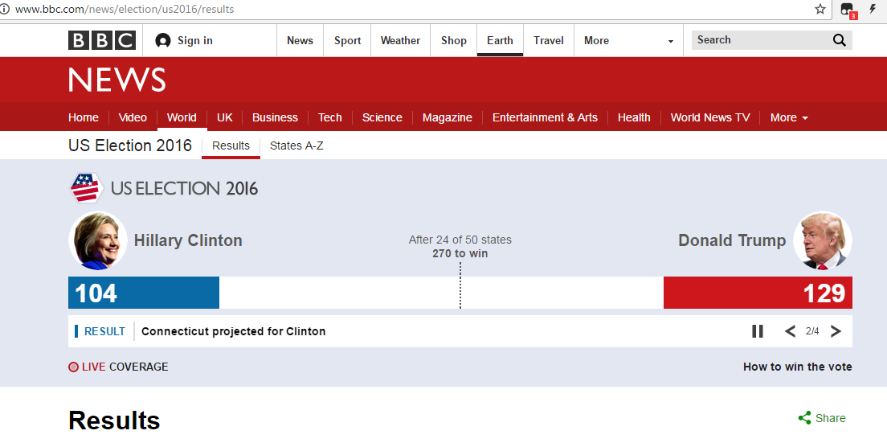Click the Hillary Clinton name text
The width and height of the screenshot is (887, 447).
point(188,240)
